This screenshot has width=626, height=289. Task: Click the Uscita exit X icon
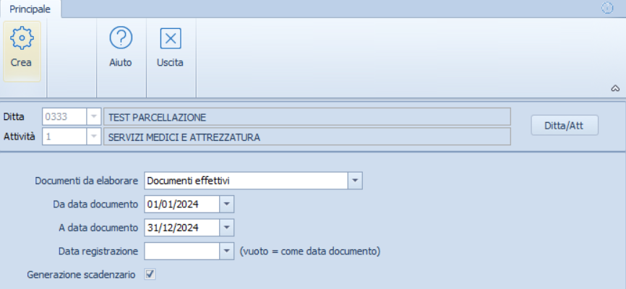[171, 38]
